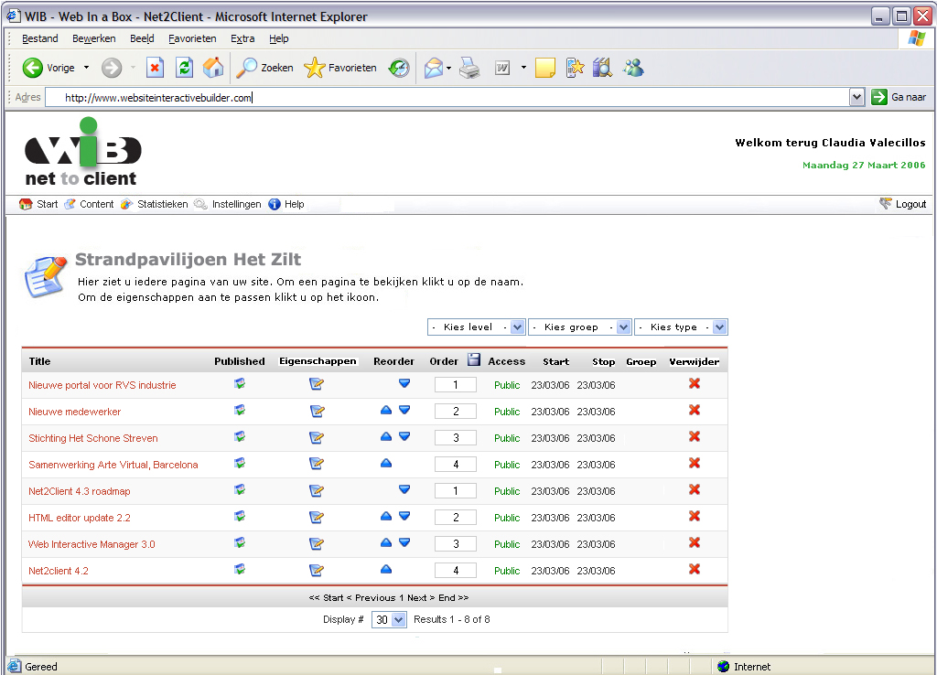
Task: Click the Word edit toolbar icon
Action: (x=502, y=68)
